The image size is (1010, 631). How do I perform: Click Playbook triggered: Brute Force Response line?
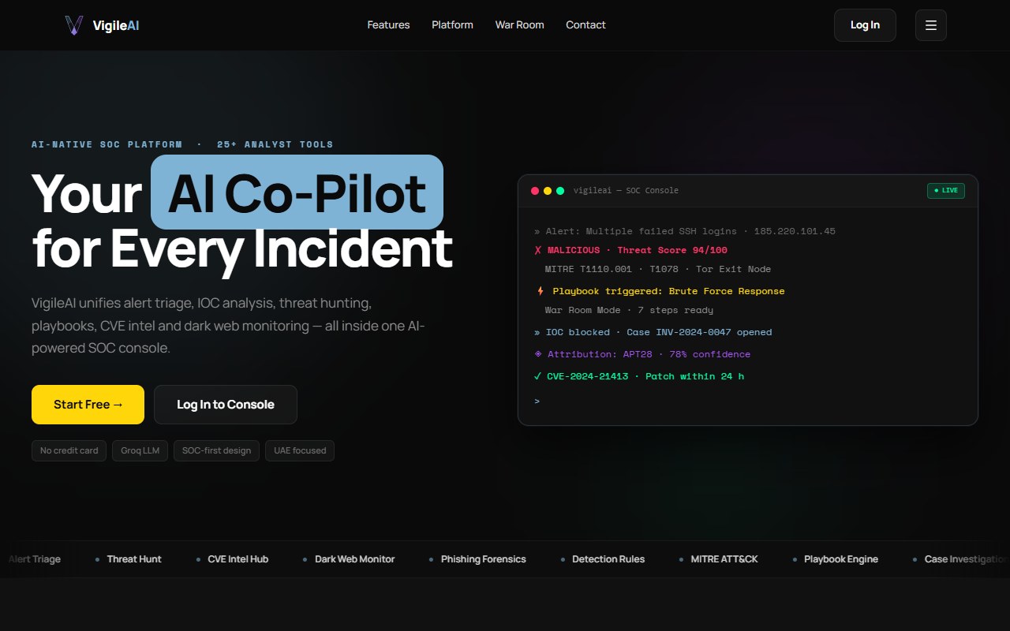(660, 291)
